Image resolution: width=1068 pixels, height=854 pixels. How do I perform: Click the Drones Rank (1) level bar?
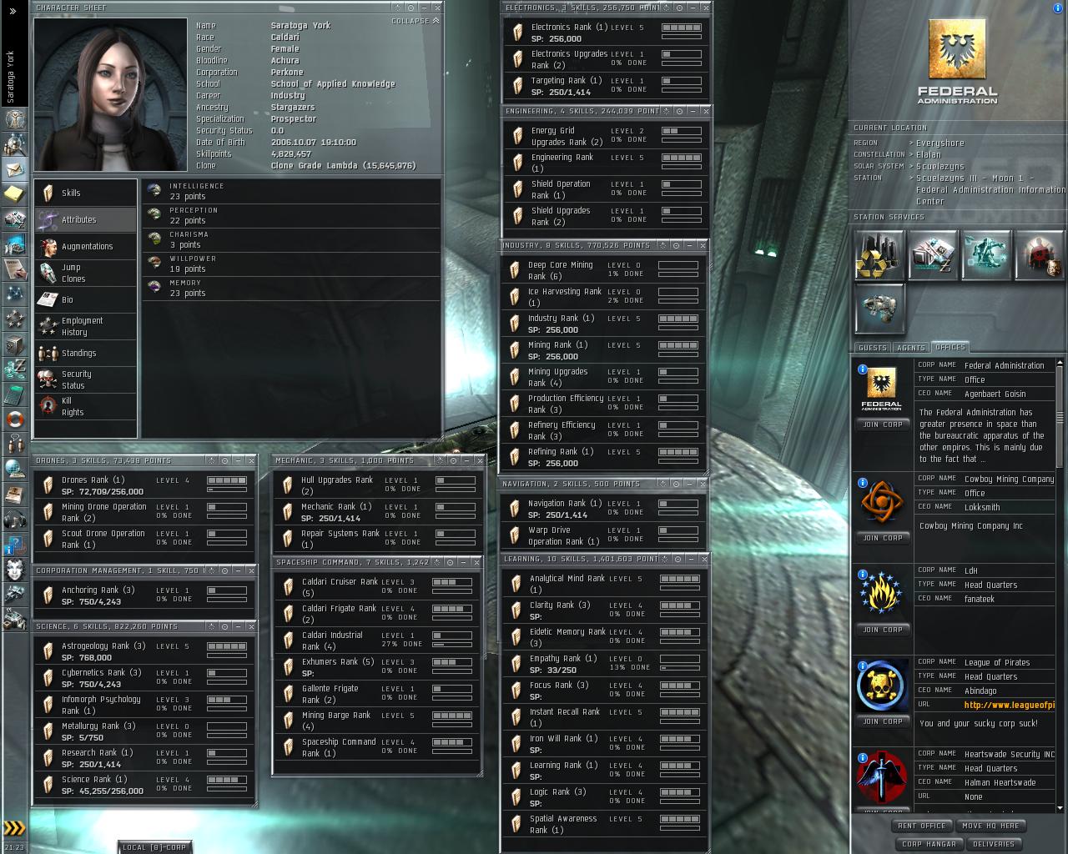coord(227,481)
